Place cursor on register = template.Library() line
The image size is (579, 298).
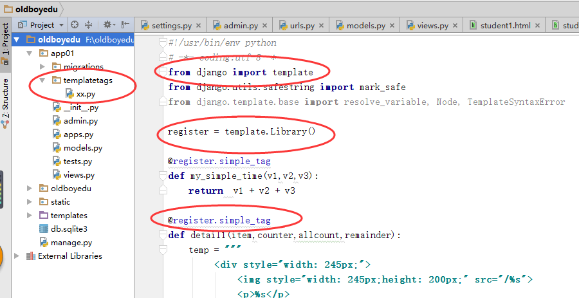coord(242,131)
